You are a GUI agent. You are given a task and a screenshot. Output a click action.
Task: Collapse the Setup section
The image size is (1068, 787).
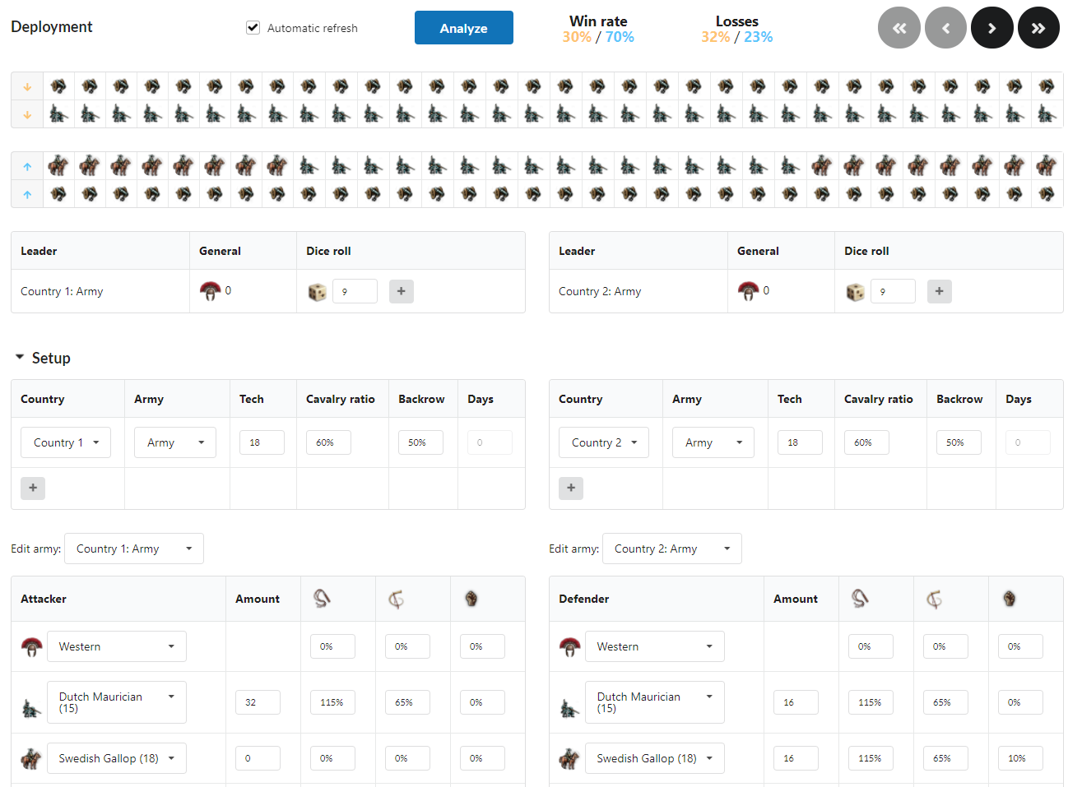coord(20,358)
